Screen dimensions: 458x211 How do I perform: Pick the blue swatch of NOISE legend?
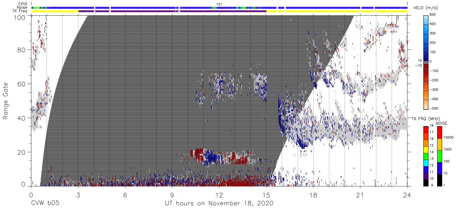pyautogui.click(x=440, y=168)
